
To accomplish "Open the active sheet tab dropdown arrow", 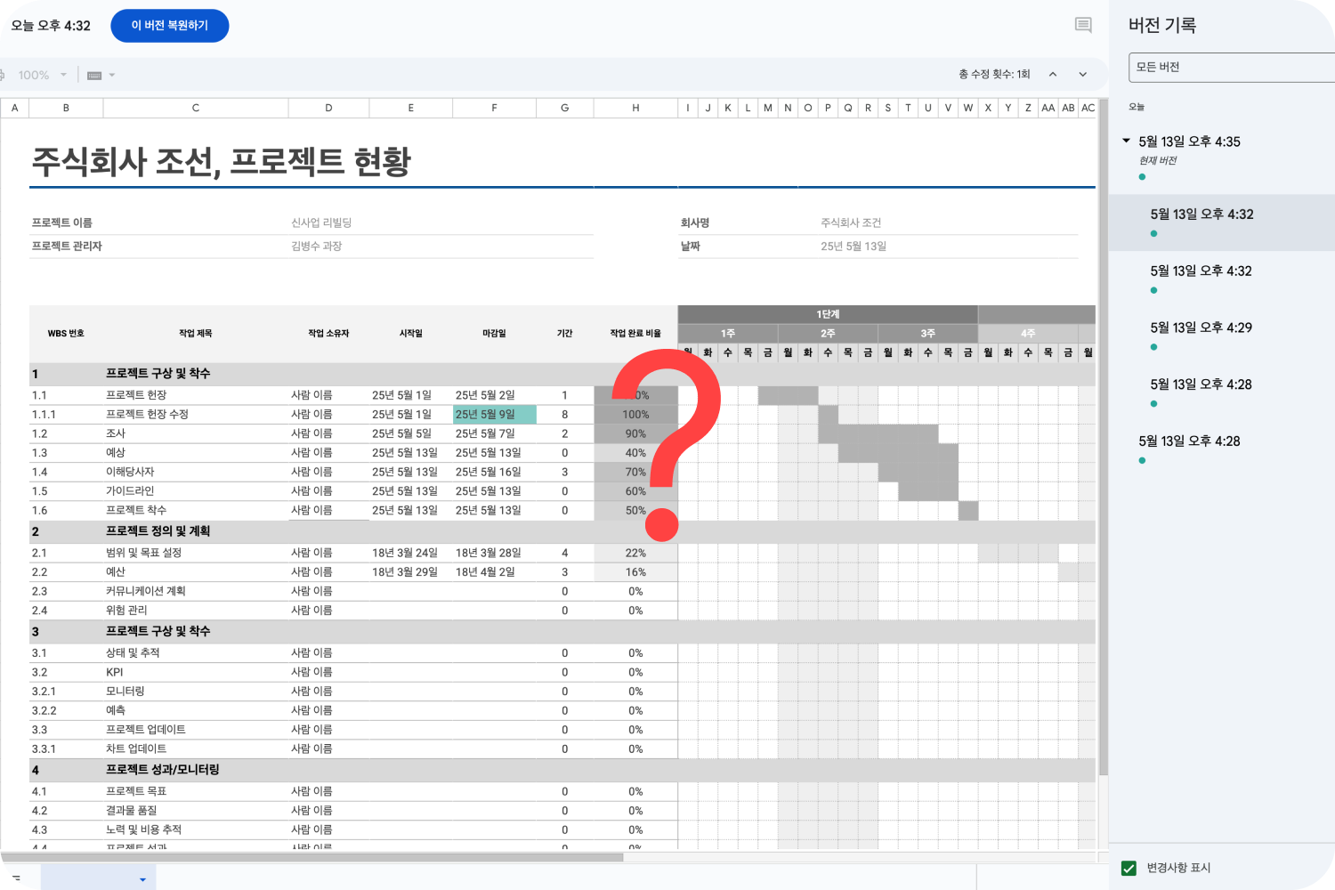I will [x=142, y=879].
